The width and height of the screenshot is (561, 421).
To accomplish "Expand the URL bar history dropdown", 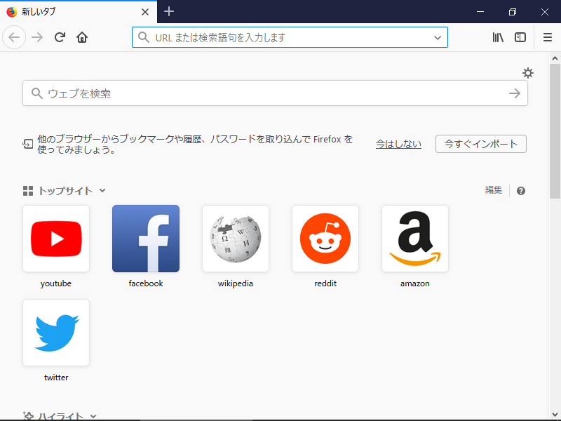I will tap(437, 38).
